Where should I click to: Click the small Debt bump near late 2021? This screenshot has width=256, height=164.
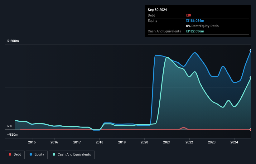[184, 128]
